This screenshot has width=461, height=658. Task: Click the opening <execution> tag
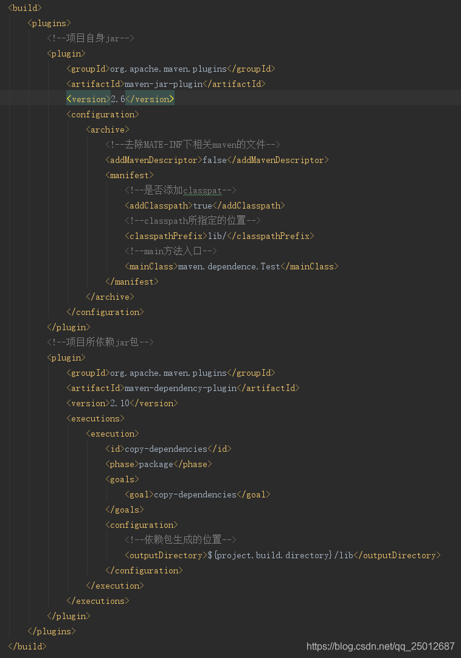pyautogui.click(x=113, y=434)
